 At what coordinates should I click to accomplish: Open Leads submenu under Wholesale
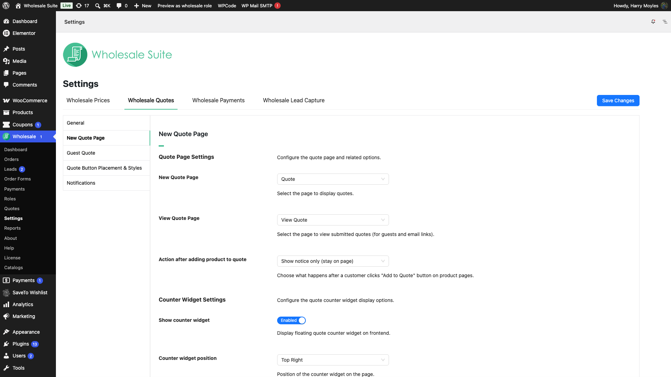pyautogui.click(x=10, y=169)
